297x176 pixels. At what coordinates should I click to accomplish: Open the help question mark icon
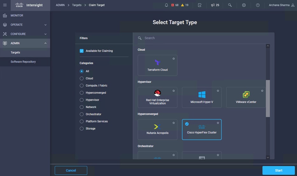(x=258, y=5)
